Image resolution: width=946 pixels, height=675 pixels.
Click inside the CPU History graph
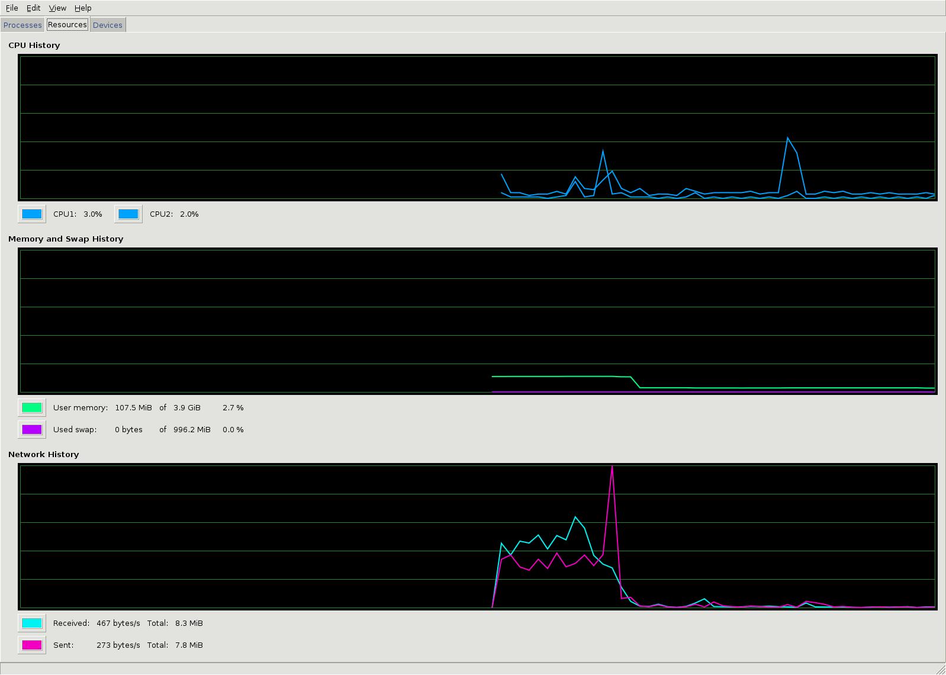tap(478, 127)
